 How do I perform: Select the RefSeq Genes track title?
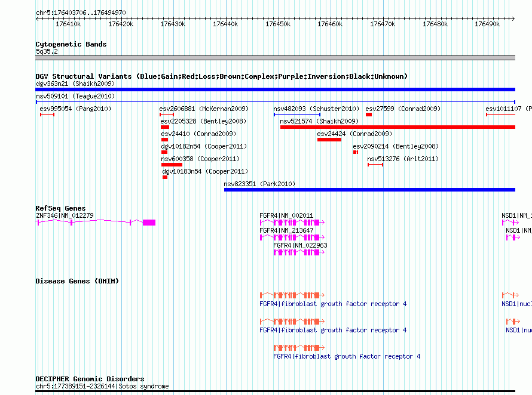60,208
